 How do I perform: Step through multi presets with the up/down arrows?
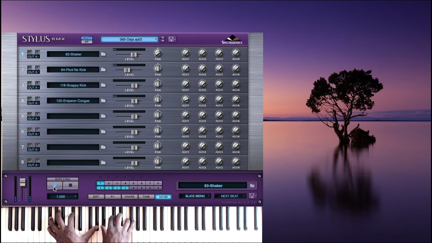(x=163, y=39)
